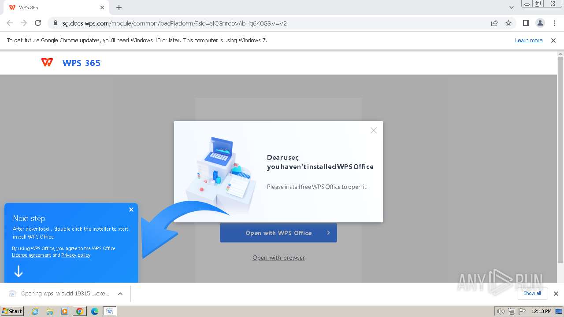Click the down arrow in Next step panel

[19, 271]
